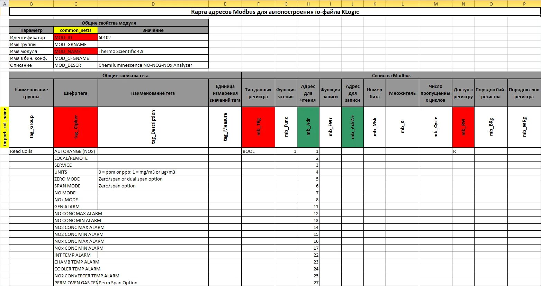Select the MOD_DESCR cell
Viewport: 541px width, 286px height.
tap(76, 65)
